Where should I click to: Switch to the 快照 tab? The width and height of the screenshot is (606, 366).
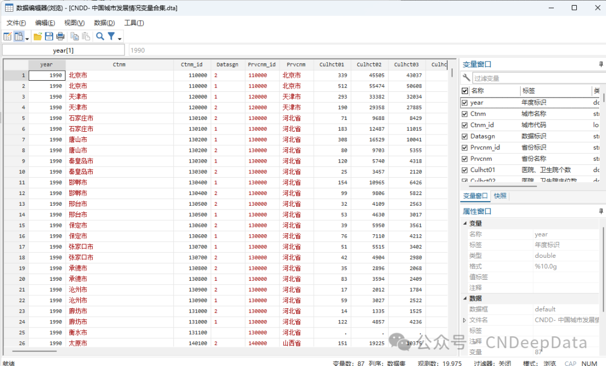[x=500, y=196]
